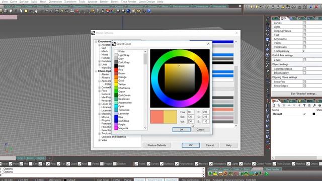Click OK in the Select Color dialog
The image size is (322, 181).
[181, 130]
